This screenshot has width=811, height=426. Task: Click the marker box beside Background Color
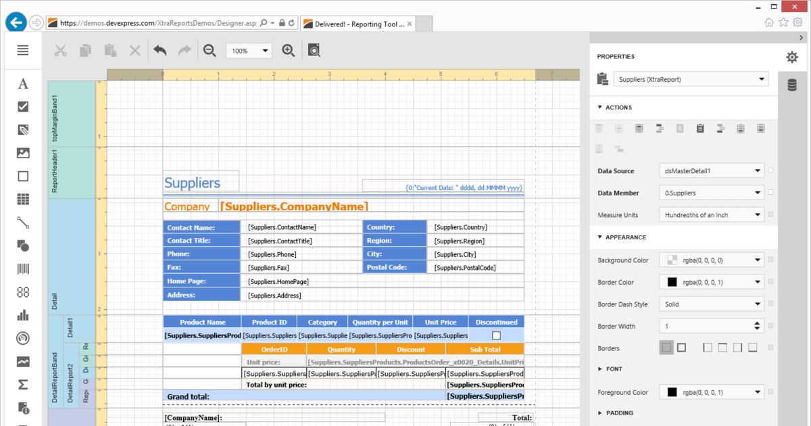pyautogui.click(x=771, y=260)
